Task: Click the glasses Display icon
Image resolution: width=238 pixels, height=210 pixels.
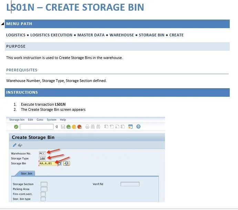Action: pyautogui.click(x=20, y=145)
